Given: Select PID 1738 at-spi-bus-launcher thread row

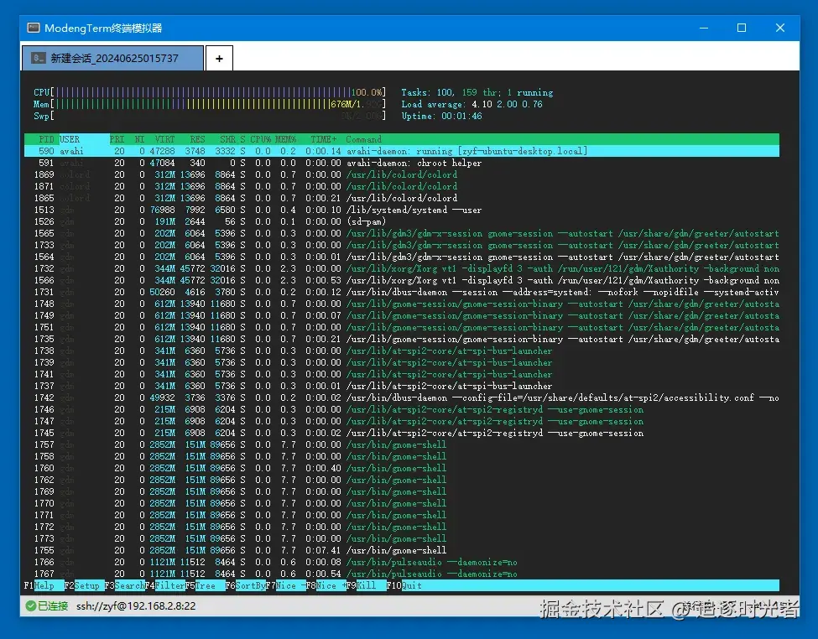Looking at the screenshot, I should click(x=402, y=351).
